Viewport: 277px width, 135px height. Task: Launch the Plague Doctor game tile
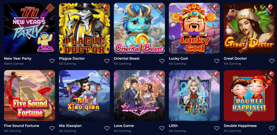[x=84, y=28]
